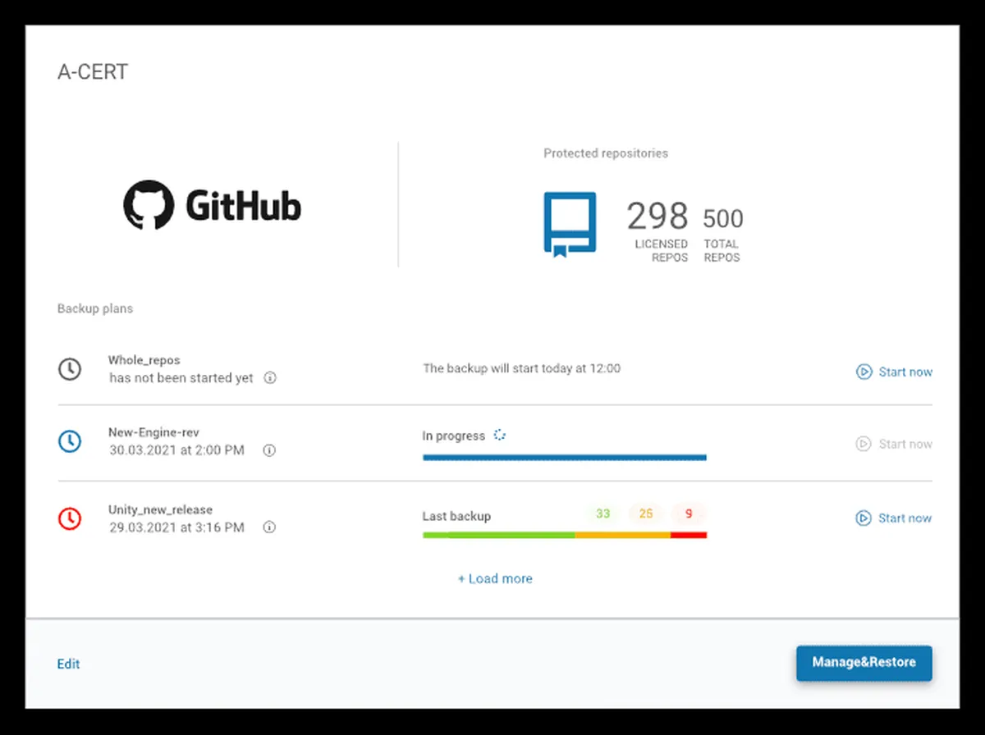Start the Unity_new_release backup now
The height and width of the screenshot is (735, 985).
click(894, 518)
